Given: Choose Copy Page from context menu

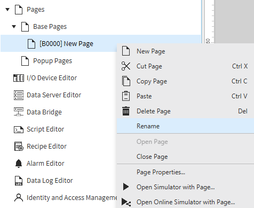Looking at the screenshot, I should click(x=185, y=81).
